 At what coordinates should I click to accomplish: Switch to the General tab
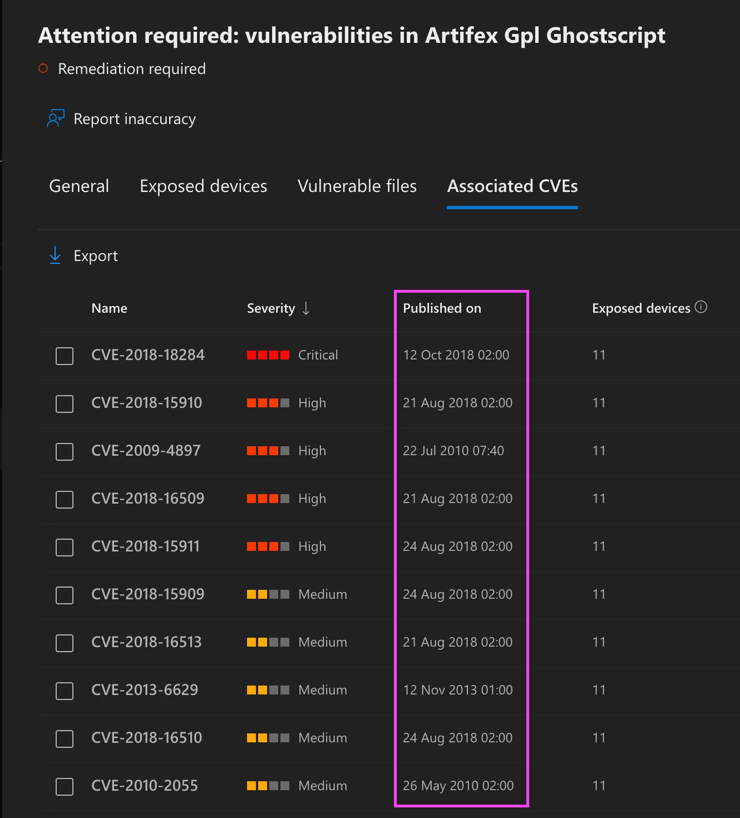click(x=79, y=186)
